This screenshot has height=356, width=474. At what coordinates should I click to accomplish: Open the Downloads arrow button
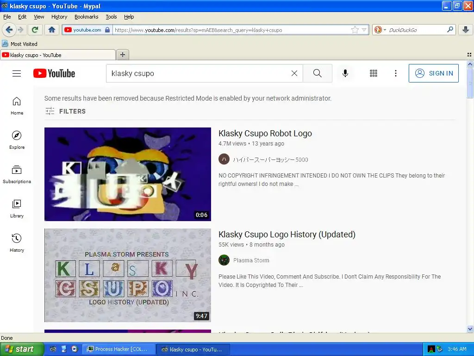pos(466,30)
